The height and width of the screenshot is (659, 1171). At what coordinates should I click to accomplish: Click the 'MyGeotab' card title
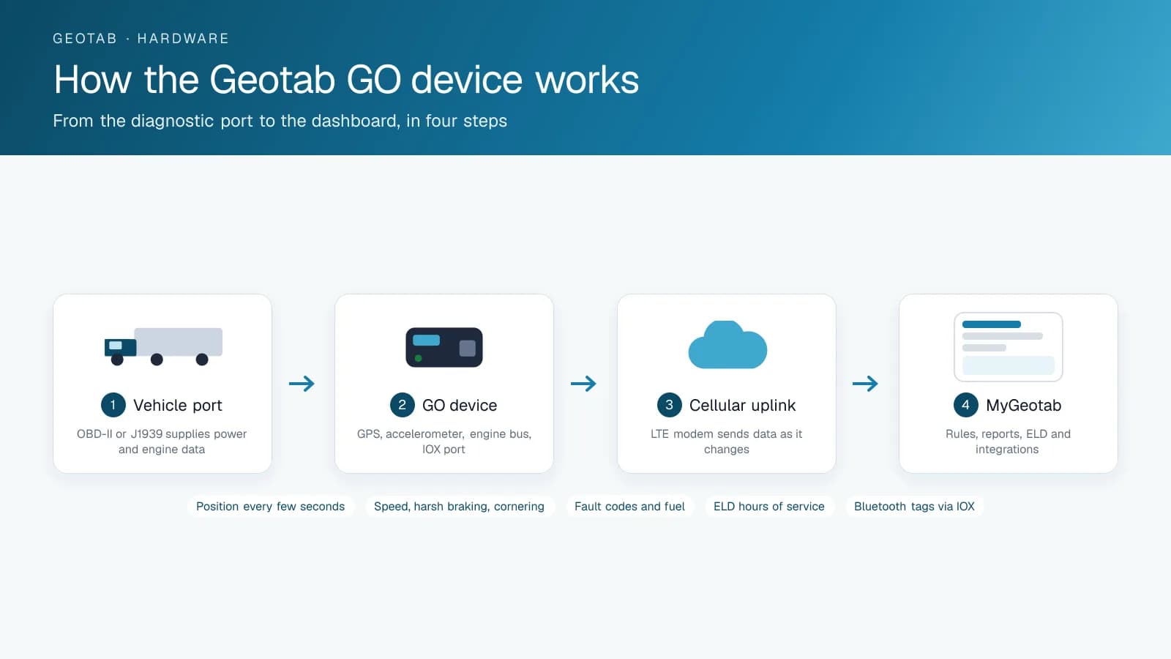tap(1023, 406)
